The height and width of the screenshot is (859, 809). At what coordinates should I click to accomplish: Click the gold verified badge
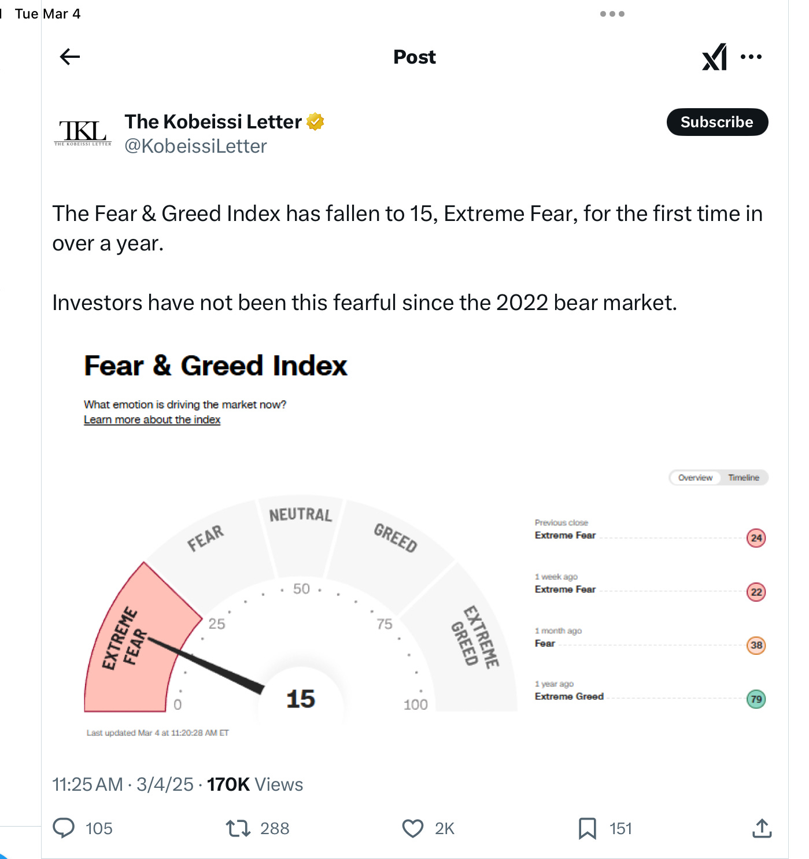pos(315,121)
